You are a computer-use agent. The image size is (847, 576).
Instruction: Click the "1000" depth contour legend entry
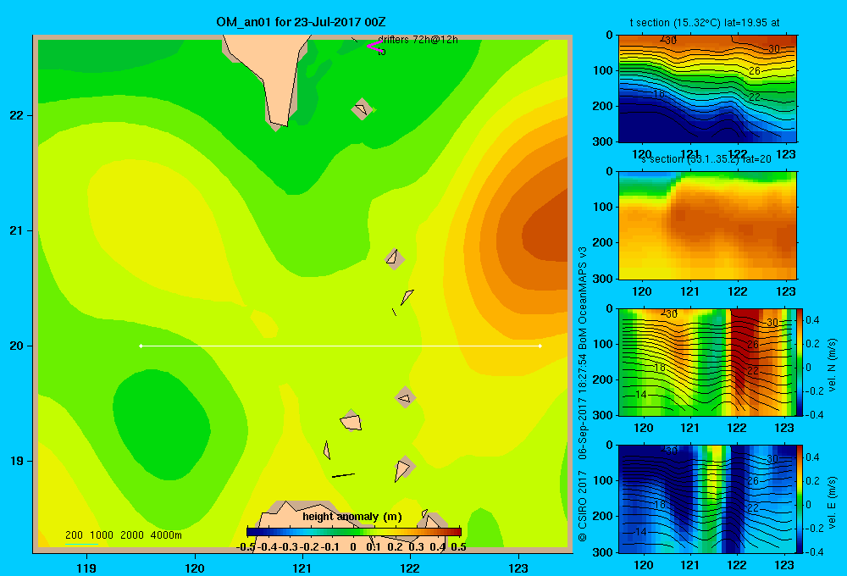coord(102,535)
